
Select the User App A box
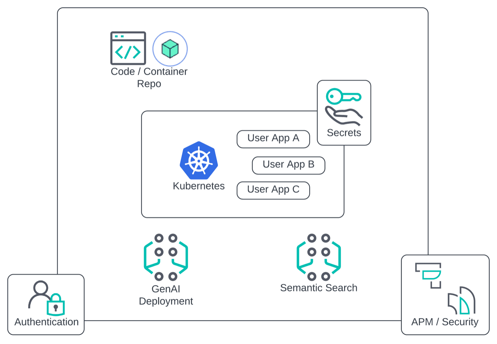[x=273, y=139]
